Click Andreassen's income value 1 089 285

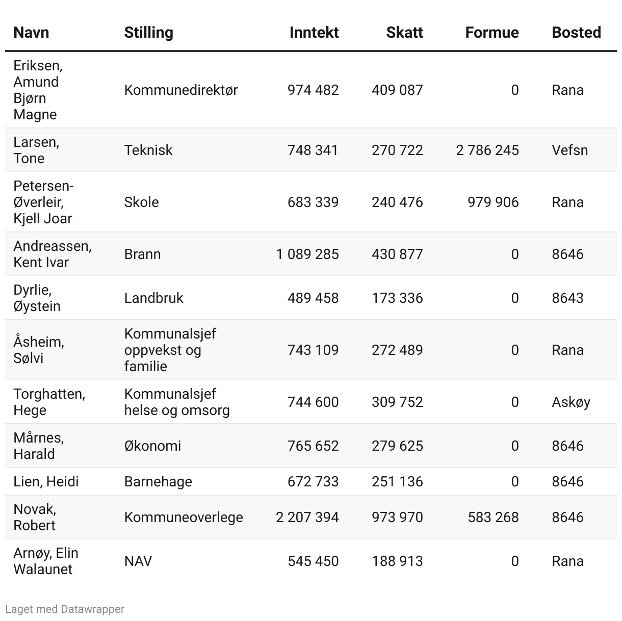307,254
